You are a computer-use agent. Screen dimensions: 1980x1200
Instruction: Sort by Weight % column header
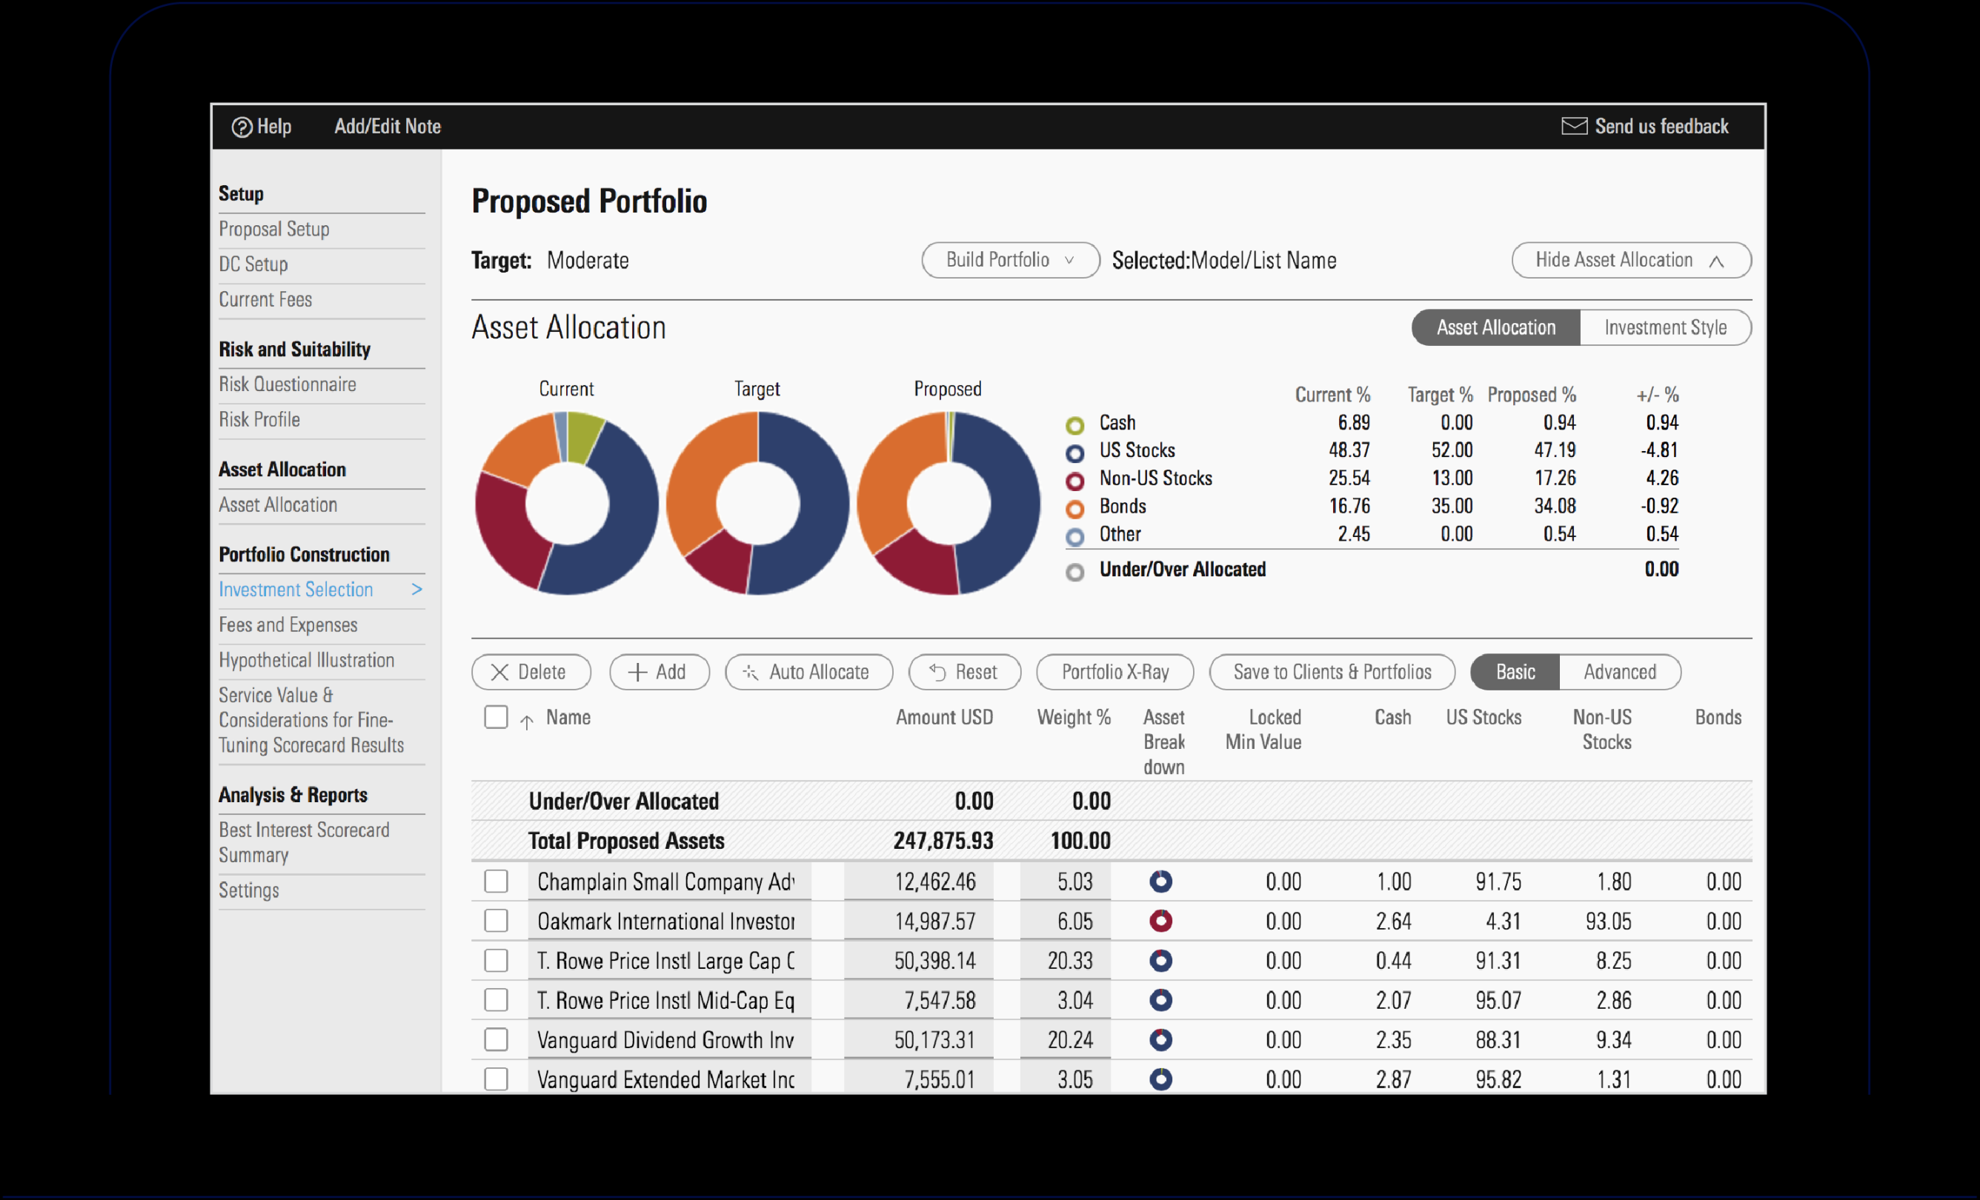tap(1074, 717)
